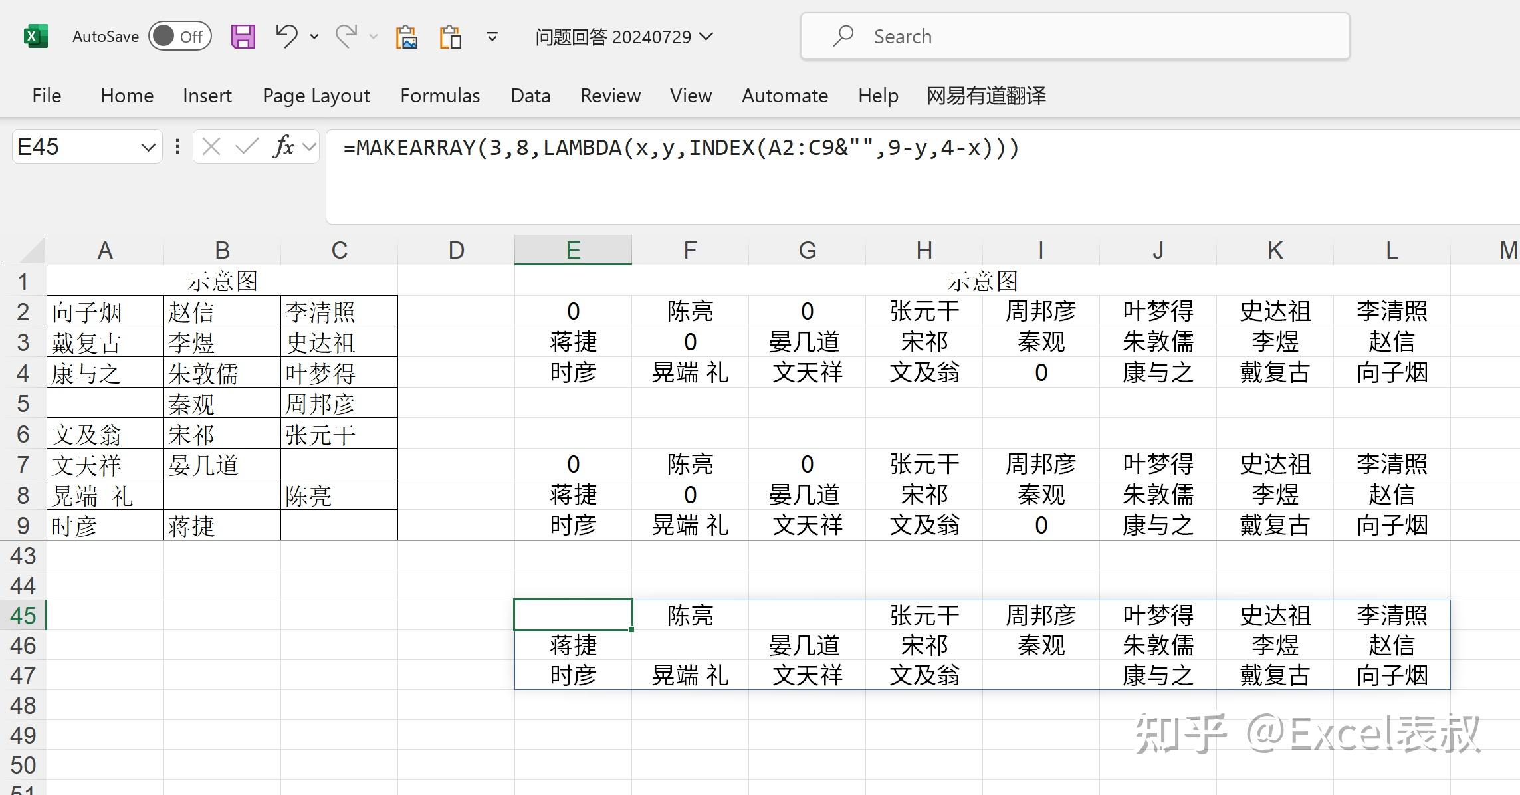Open the Formulas tab
This screenshot has width=1520, height=795.
click(x=440, y=96)
